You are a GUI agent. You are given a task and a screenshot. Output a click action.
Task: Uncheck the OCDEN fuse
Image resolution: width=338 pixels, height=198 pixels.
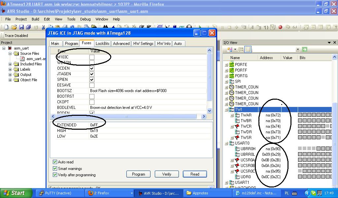click(92, 68)
